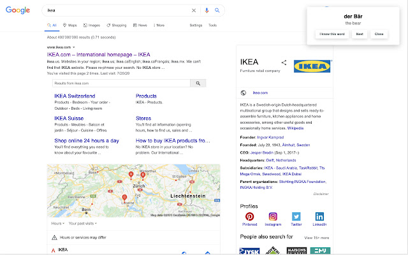Open IKEA's Twitter profile icon
The height and width of the screenshot is (255, 408).
click(296, 217)
